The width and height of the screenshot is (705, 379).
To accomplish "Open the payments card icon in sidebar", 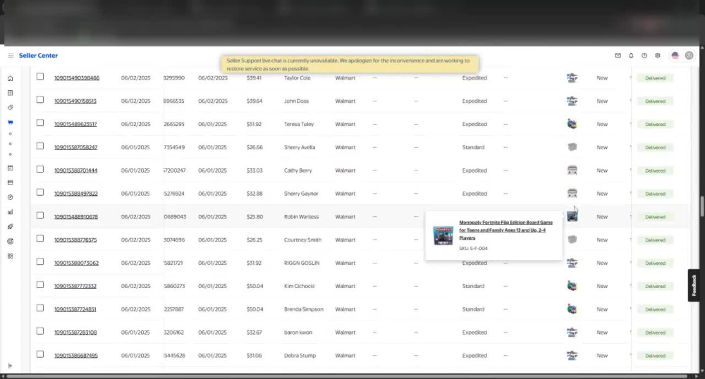I will (x=11, y=182).
